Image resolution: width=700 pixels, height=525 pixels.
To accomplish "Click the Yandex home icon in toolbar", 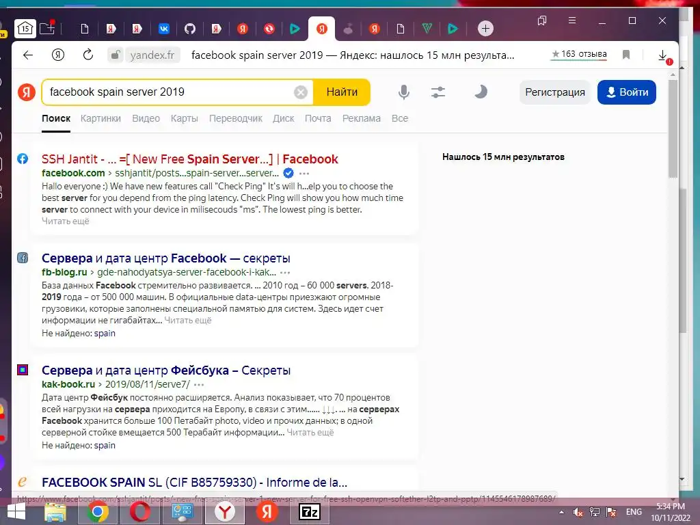I will pos(58,55).
